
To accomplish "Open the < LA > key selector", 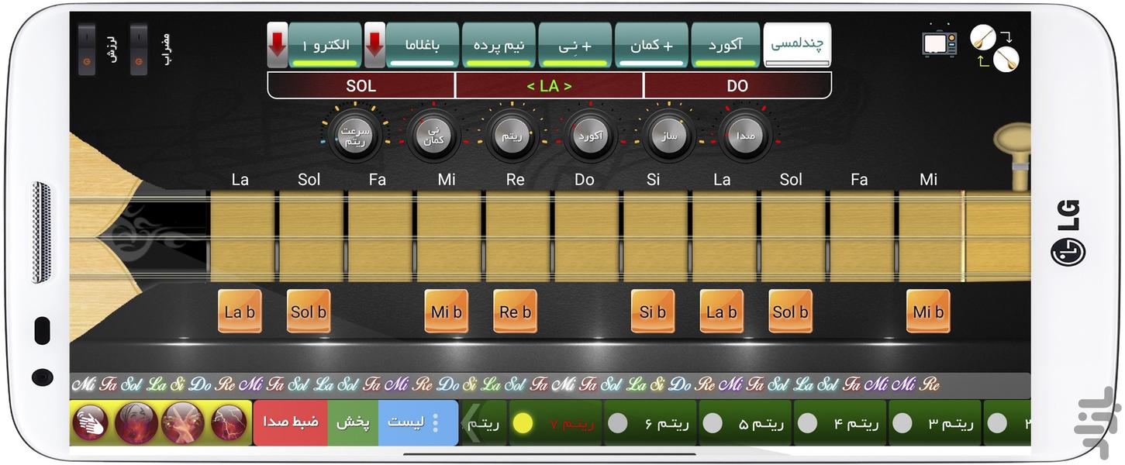I will [x=548, y=85].
